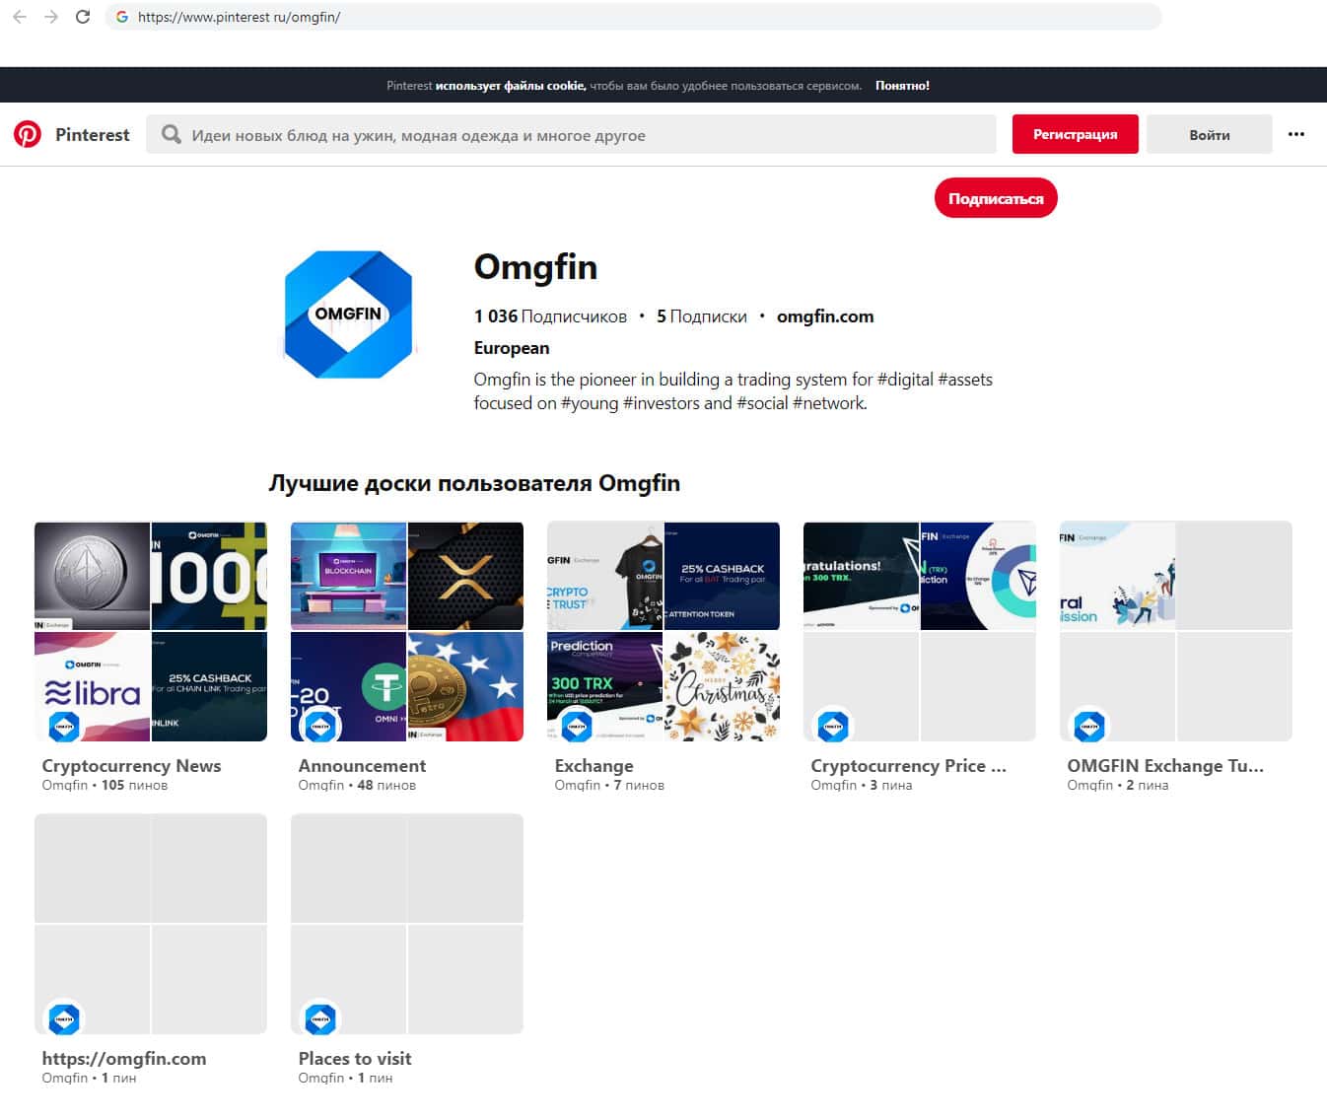Click the Omgfin profile avatar logo
The width and height of the screenshot is (1327, 1120).
coord(348,315)
